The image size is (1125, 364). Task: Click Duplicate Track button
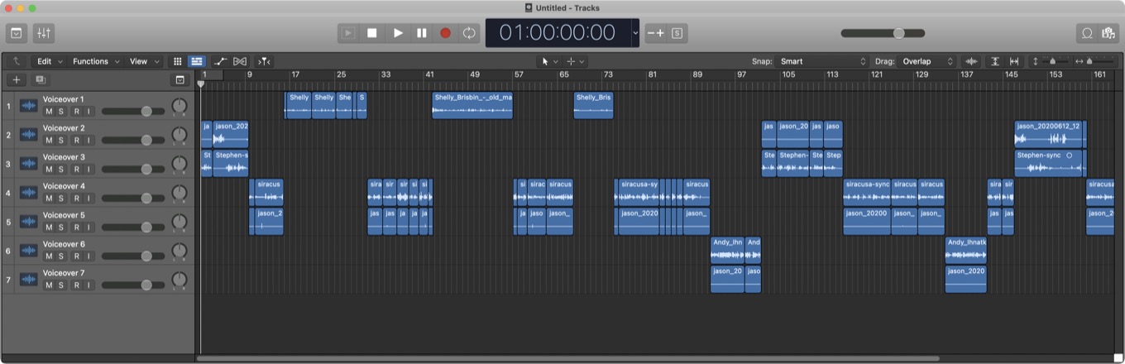tap(40, 80)
